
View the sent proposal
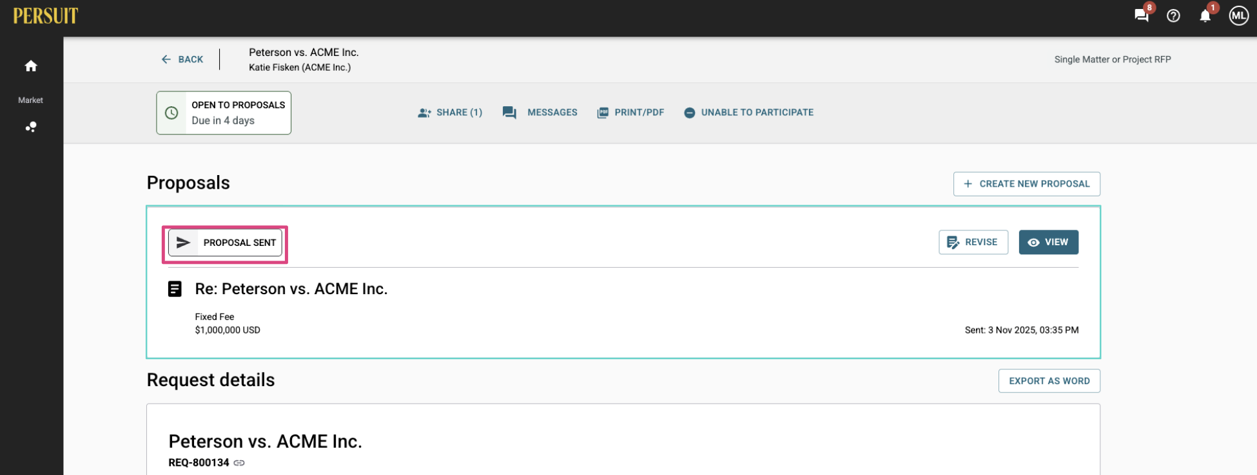1048,242
